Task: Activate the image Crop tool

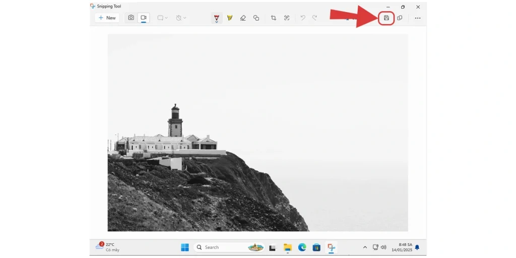Action: point(274,18)
